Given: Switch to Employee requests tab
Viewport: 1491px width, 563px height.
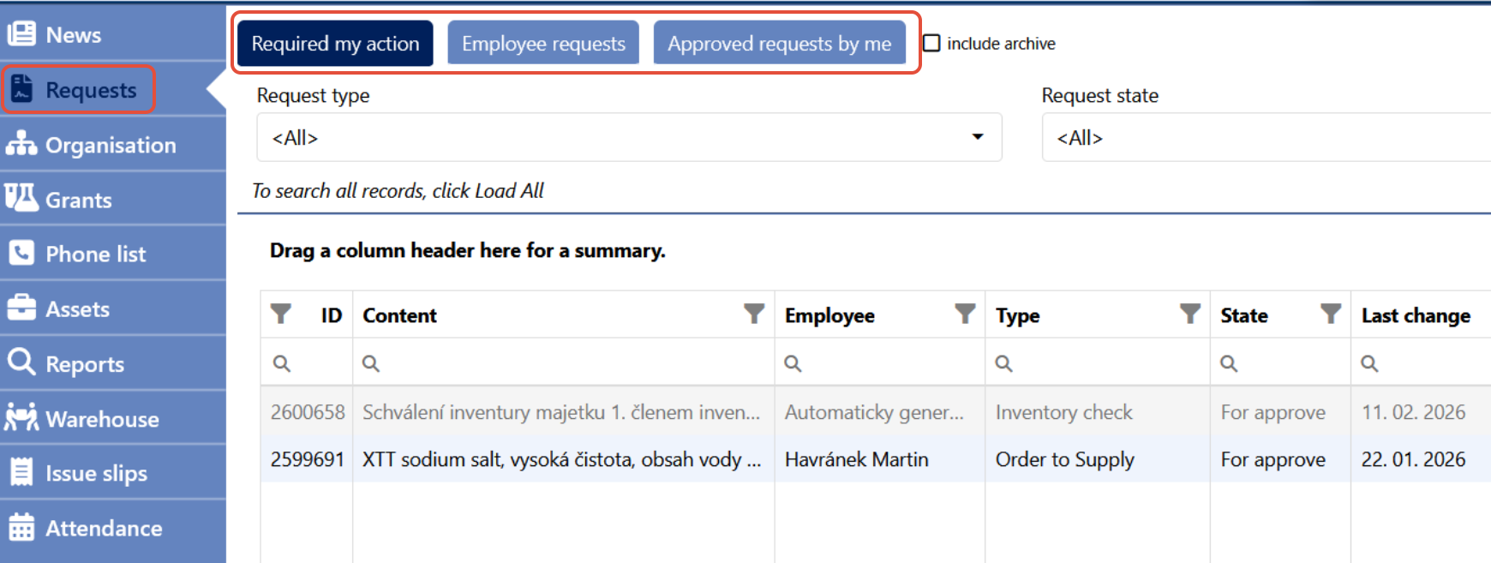Looking at the screenshot, I should click(543, 43).
